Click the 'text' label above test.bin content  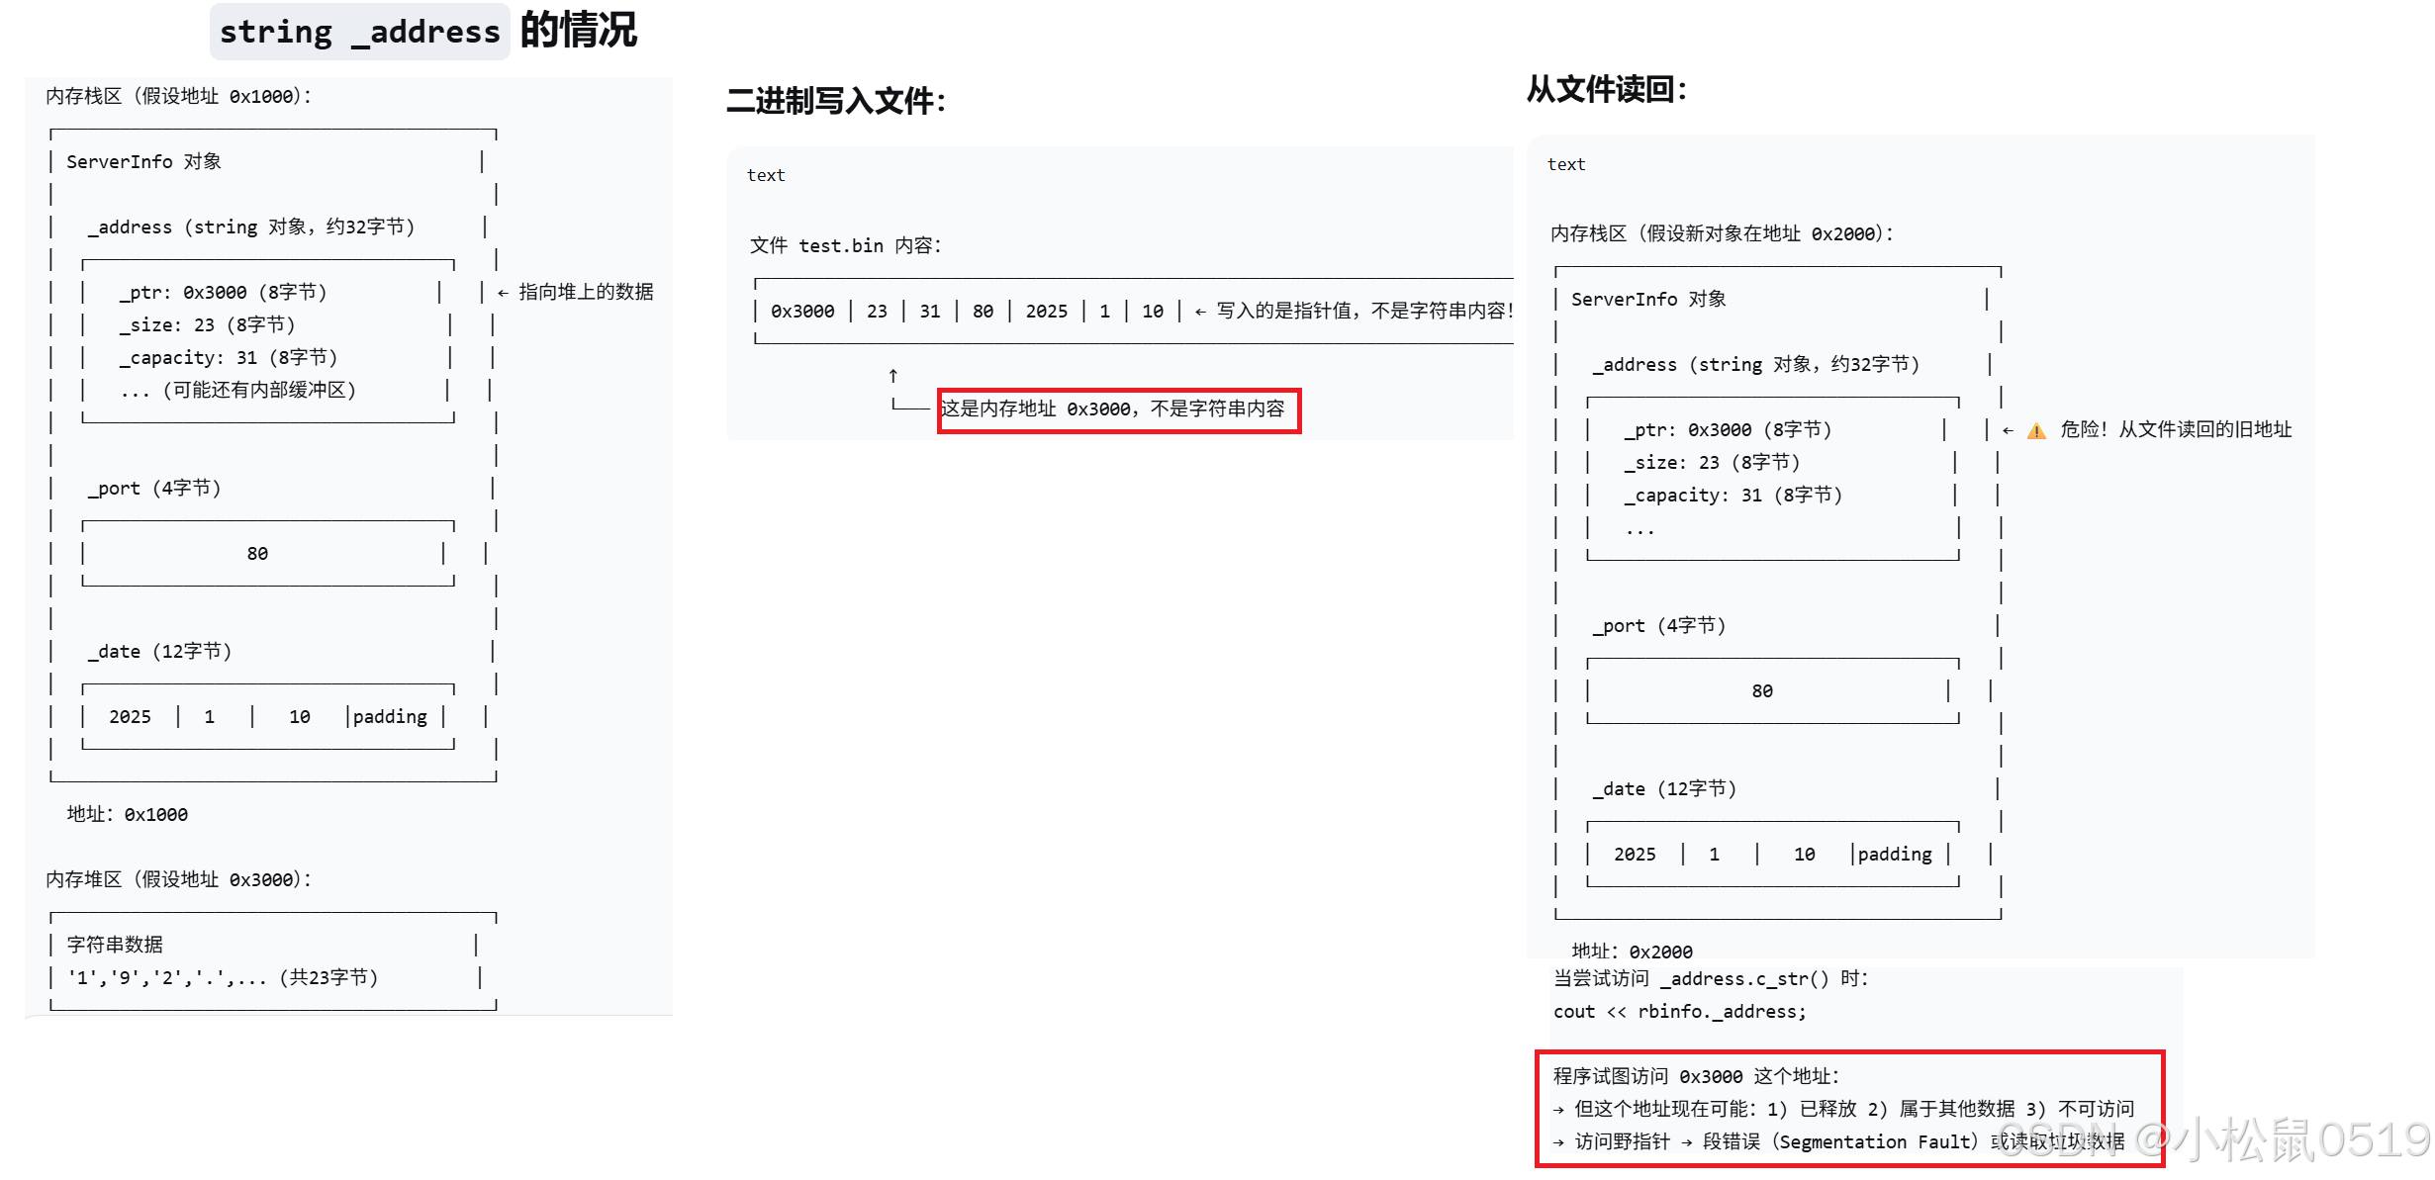click(765, 175)
